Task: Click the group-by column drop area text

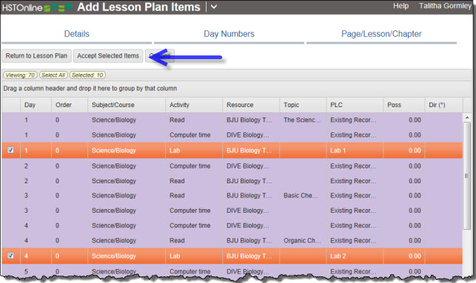Action: (90, 89)
